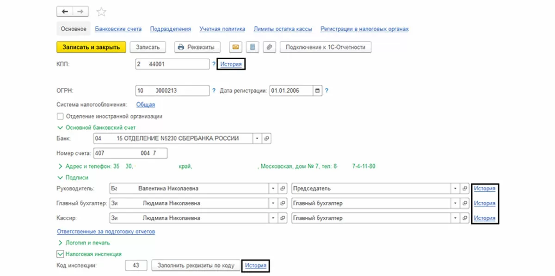
Task: Open История link next to КПП
Action: click(231, 64)
